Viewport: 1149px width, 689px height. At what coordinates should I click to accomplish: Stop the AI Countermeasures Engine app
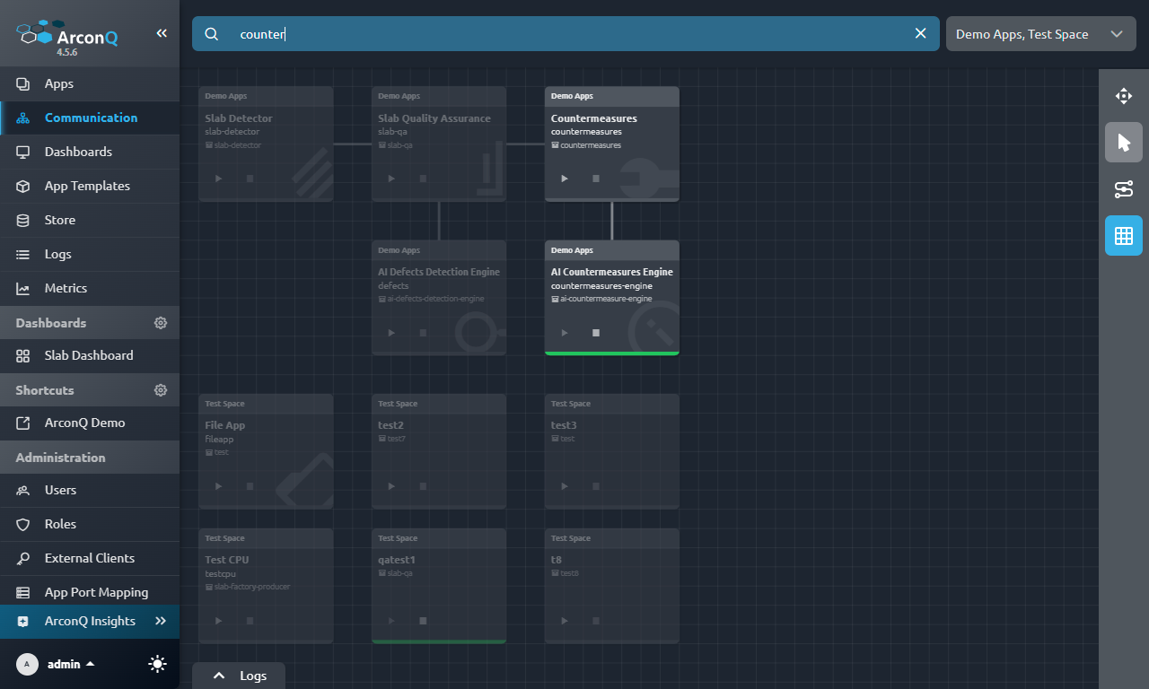point(596,333)
